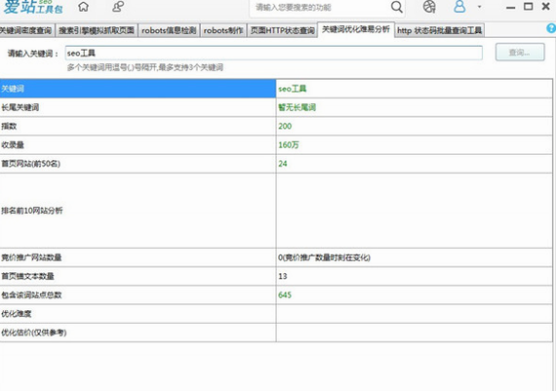Screen dimensions: 556x391
Task: Select the 页面HTTP状态查询 tab
Action: [x=282, y=30]
